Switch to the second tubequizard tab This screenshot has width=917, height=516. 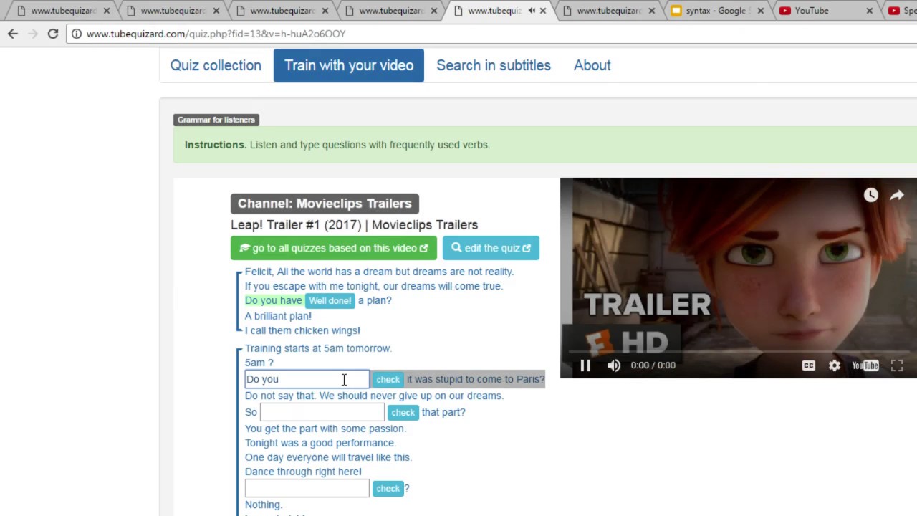(172, 11)
